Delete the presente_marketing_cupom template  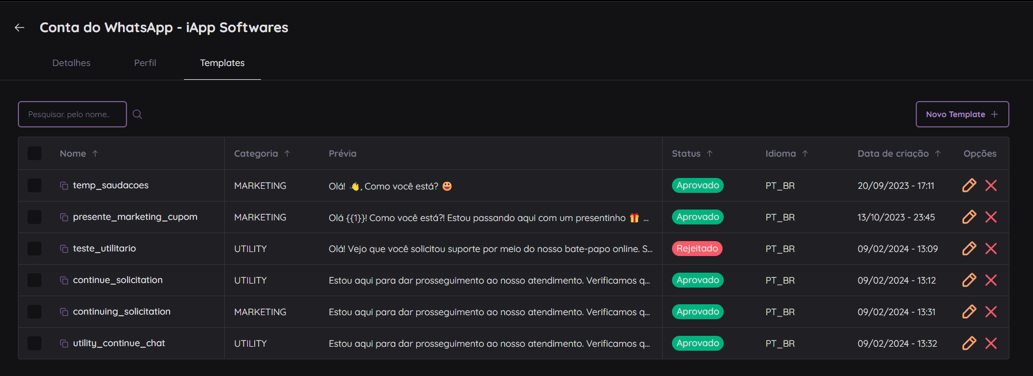pos(990,217)
